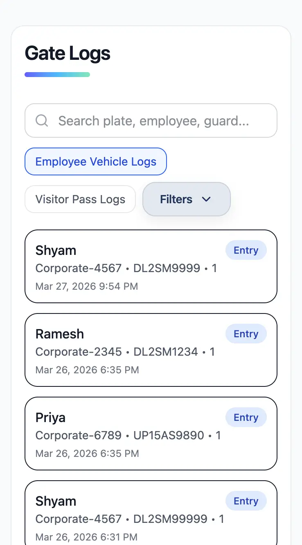Click Entry badge on Shyam's Mar 27 log
Image resolution: width=302 pixels, height=545 pixels.
click(246, 250)
